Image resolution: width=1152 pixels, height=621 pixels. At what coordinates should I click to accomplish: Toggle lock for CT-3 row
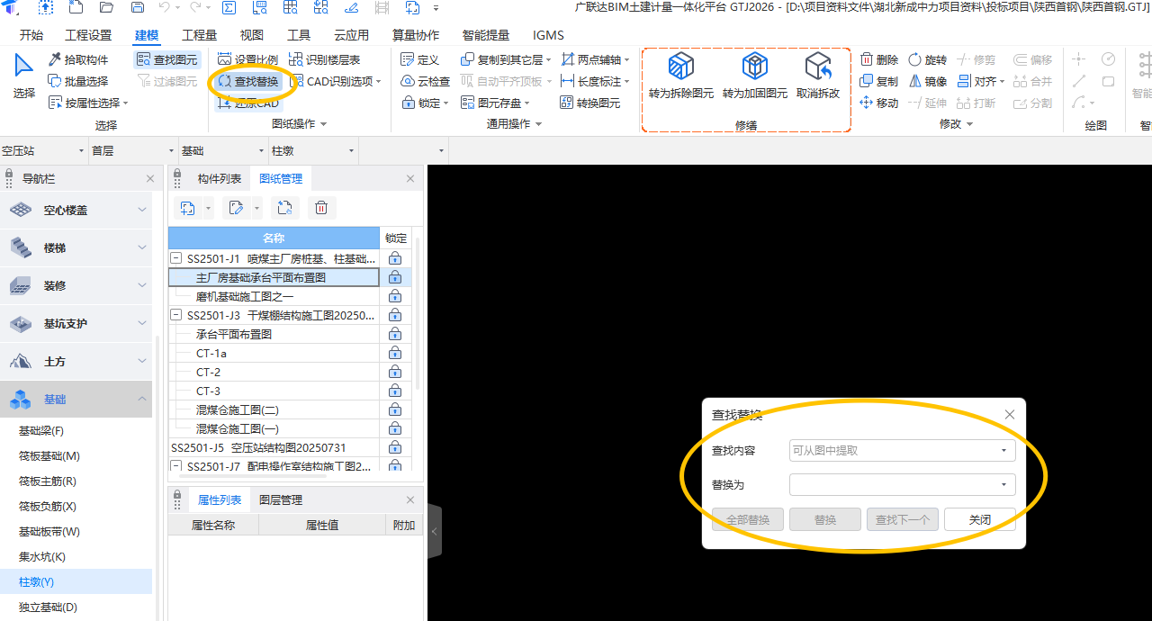[395, 391]
